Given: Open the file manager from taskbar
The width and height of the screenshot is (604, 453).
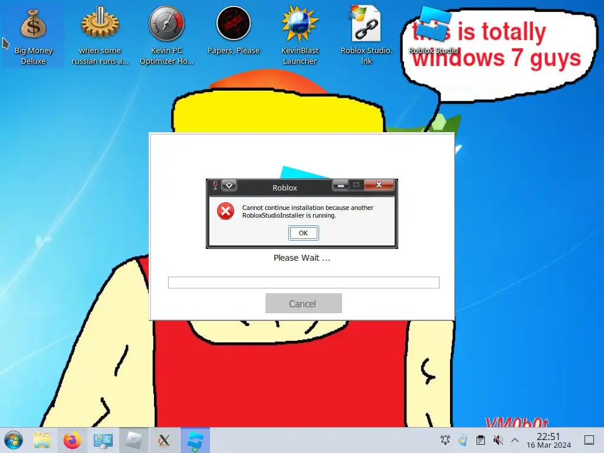Looking at the screenshot, I should click(x=42, y=440).
